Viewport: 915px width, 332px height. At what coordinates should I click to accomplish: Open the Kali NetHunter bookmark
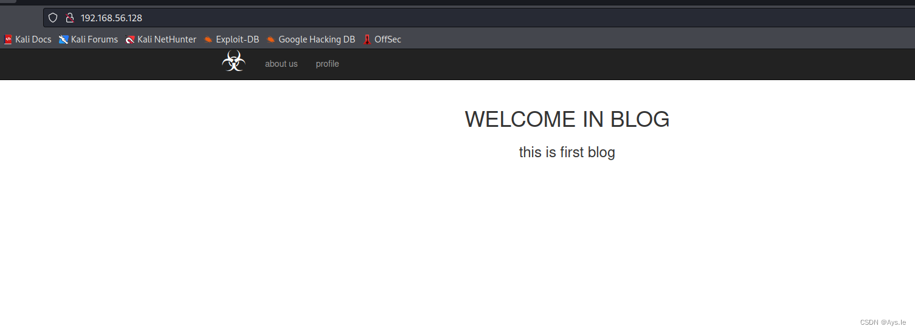tap(161, 39)
